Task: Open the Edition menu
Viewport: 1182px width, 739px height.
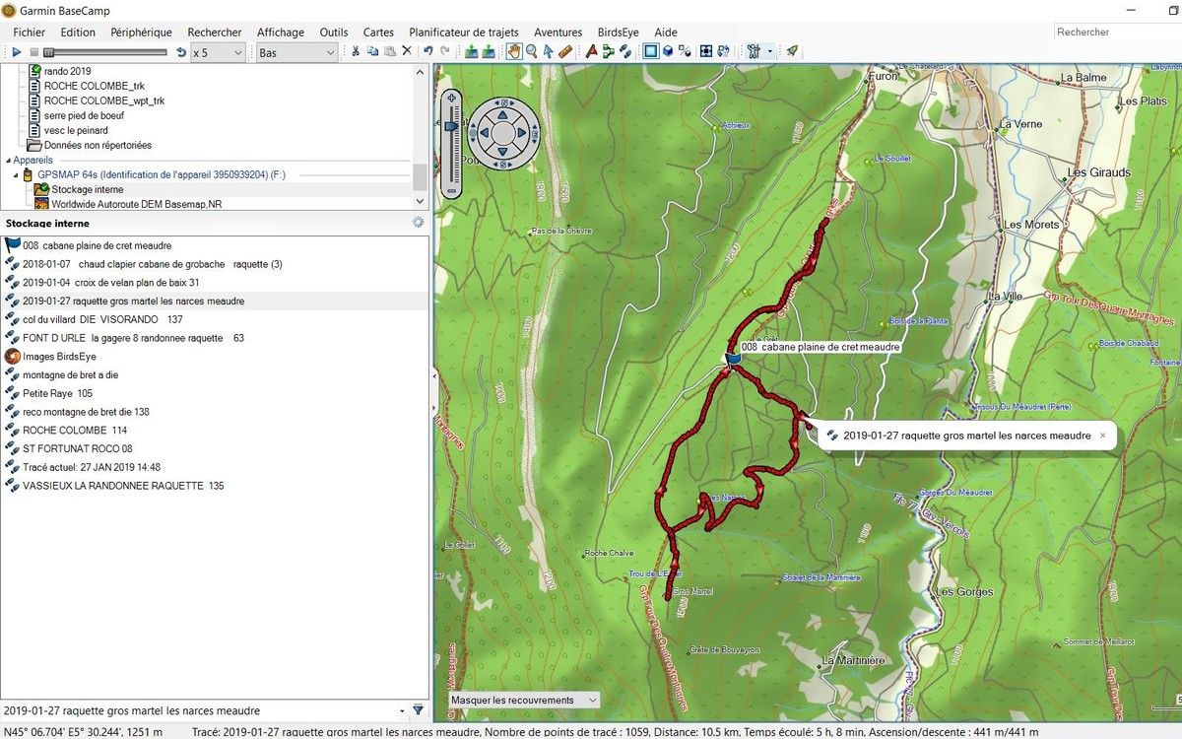Action: click(78, 32)
